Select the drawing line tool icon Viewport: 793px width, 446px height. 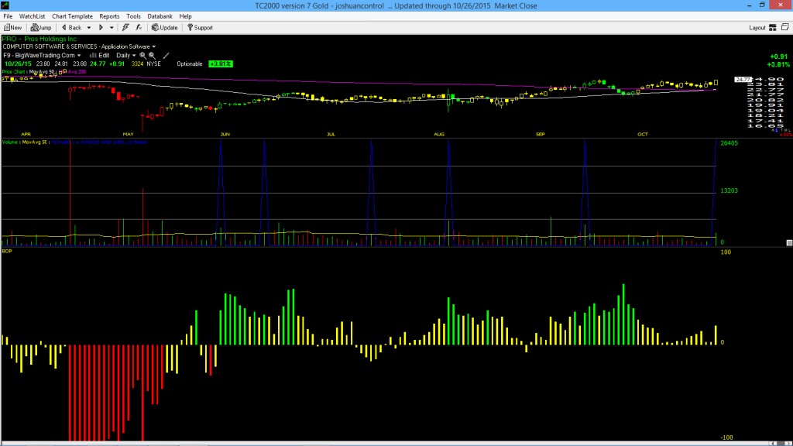pos(166,56)
